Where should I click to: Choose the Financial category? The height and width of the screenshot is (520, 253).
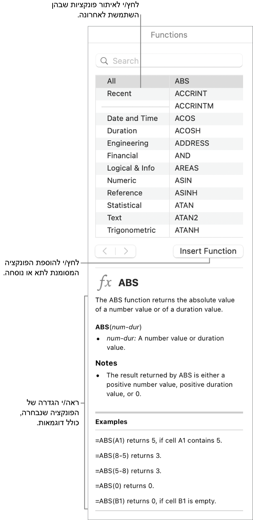click(122, 156)
